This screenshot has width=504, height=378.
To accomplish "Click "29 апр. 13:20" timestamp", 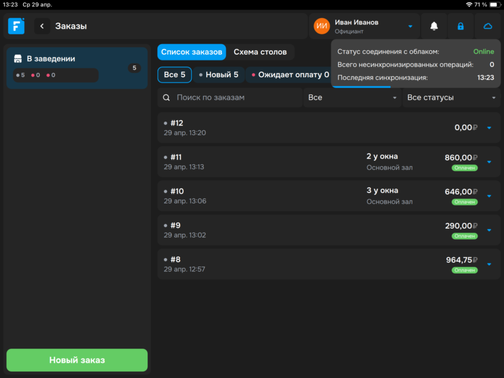I will coord(185,133).
